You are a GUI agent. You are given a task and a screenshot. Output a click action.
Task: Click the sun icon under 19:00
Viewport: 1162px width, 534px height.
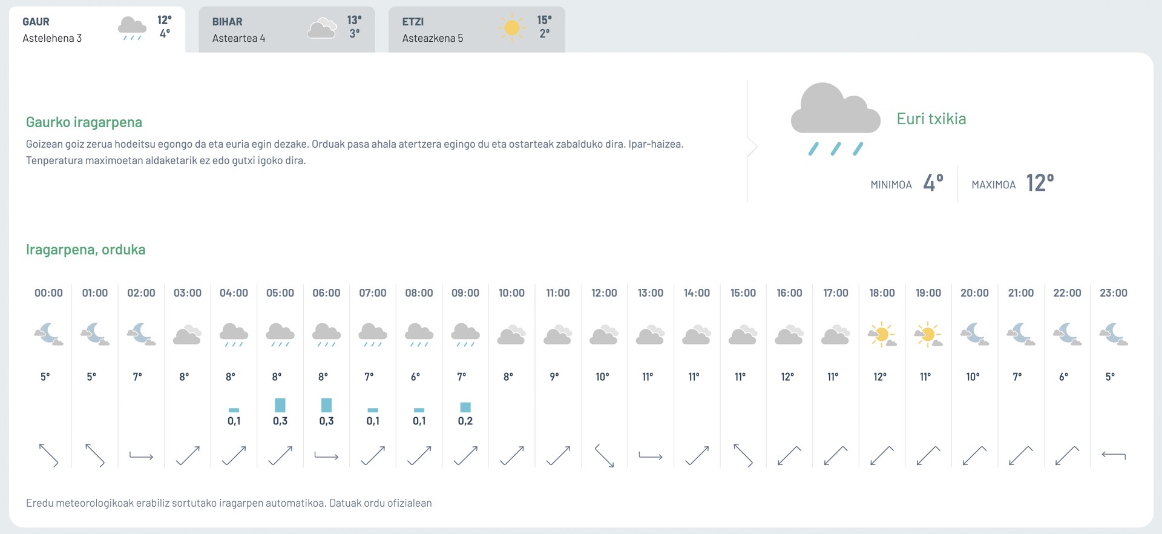(x=928, y=334)
